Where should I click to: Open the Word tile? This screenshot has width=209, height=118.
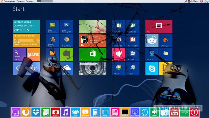pos(133,55)
